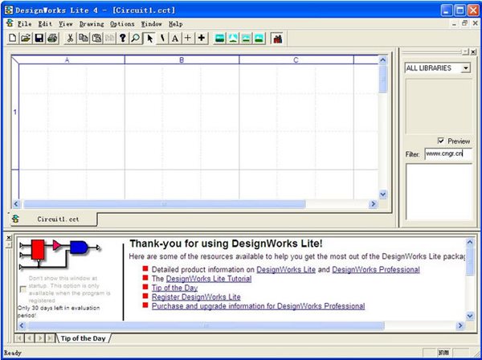Pick the text tool labeled A
The width and height of the screenshot is (482, 360).
[175, 38]
